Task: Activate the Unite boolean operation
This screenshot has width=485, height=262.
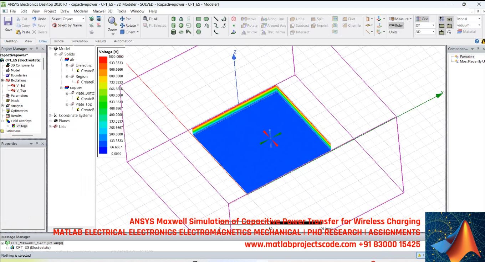Action: point(298,19)
